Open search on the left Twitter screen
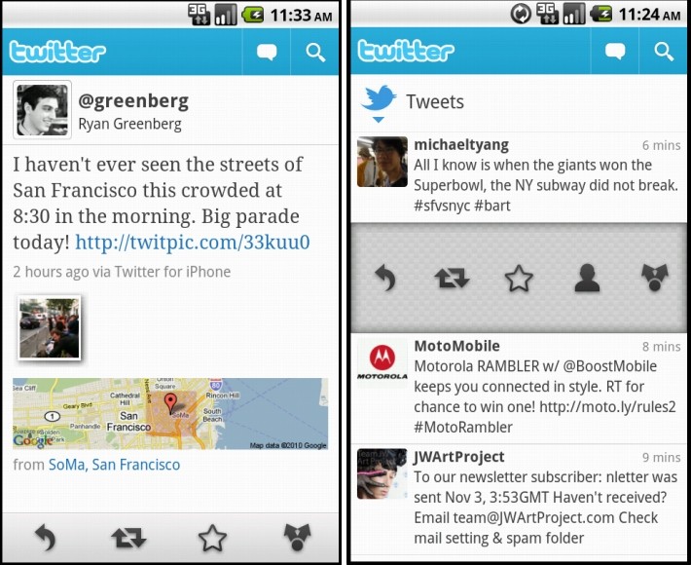Screen dimensions: 691x565 315,52
